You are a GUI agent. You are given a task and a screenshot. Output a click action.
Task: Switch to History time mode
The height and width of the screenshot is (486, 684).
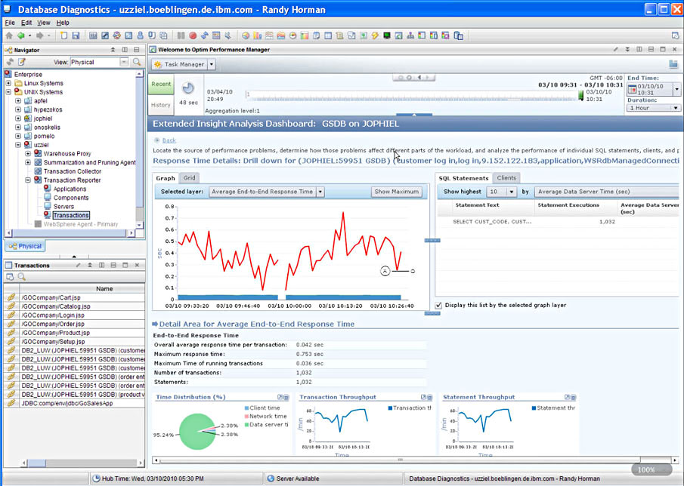pyautogui.click(x=161, y=105)
